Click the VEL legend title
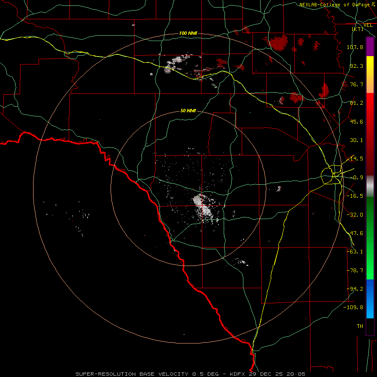Image resolution: width=377 pixels, height=377 pixels. (x=368, y=25)
